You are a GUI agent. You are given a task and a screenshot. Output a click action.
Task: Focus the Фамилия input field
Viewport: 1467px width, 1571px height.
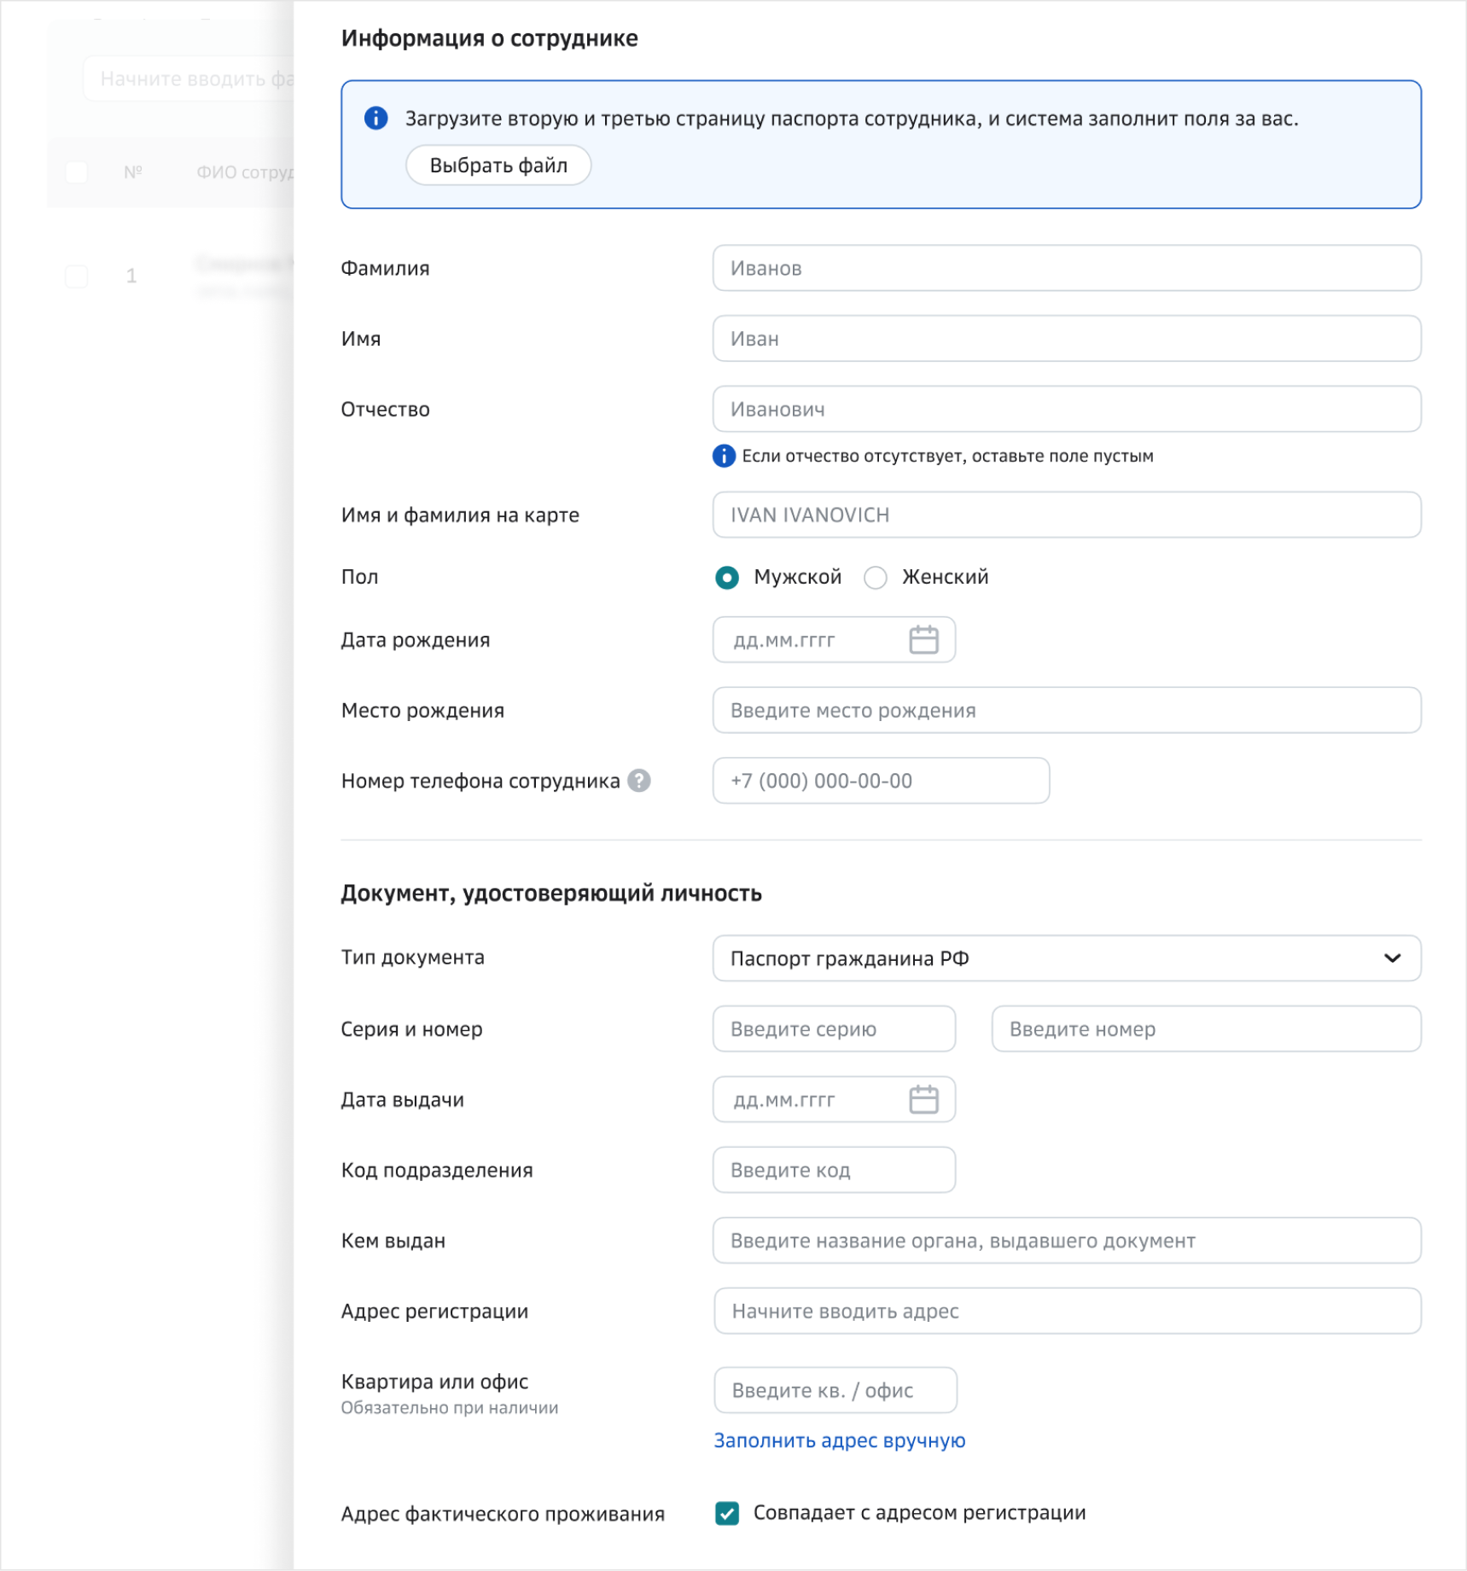pyautogui.click(x=1067, y=268)
